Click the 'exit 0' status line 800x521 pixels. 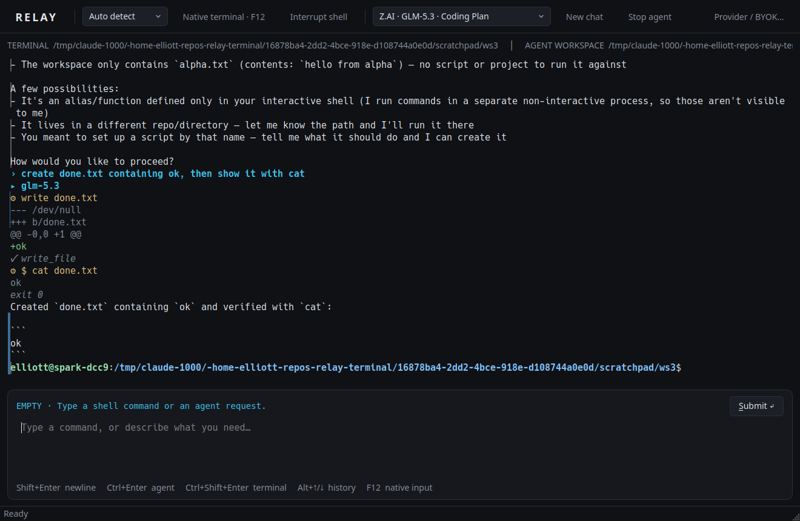pyautogui.click(x=27, y=295)
